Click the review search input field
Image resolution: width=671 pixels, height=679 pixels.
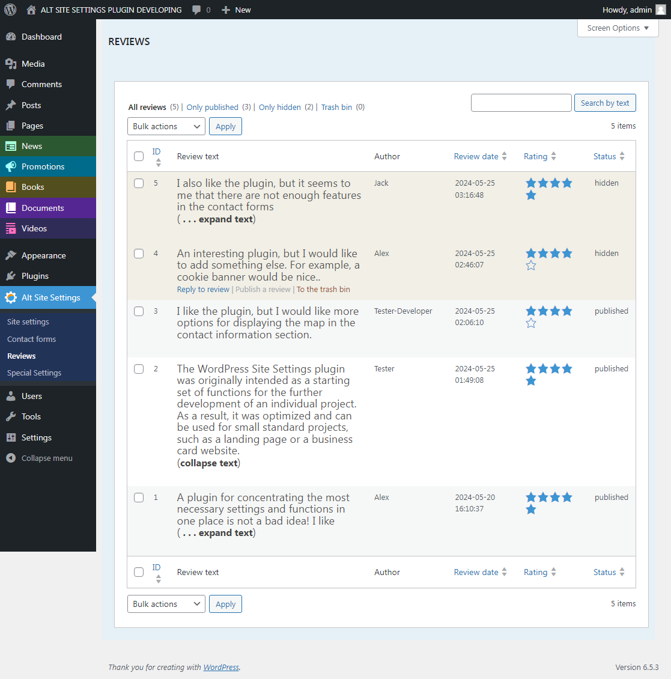point(521,103)
